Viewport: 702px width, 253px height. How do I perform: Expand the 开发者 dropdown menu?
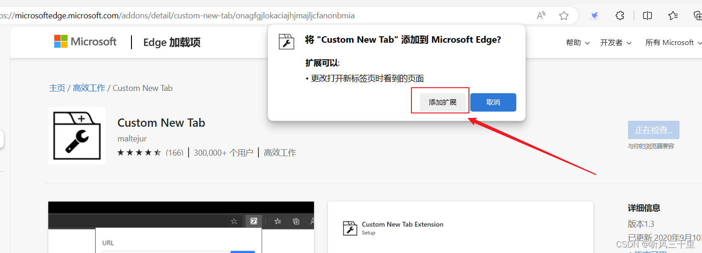pyautogui.click(x=616, y=43)
